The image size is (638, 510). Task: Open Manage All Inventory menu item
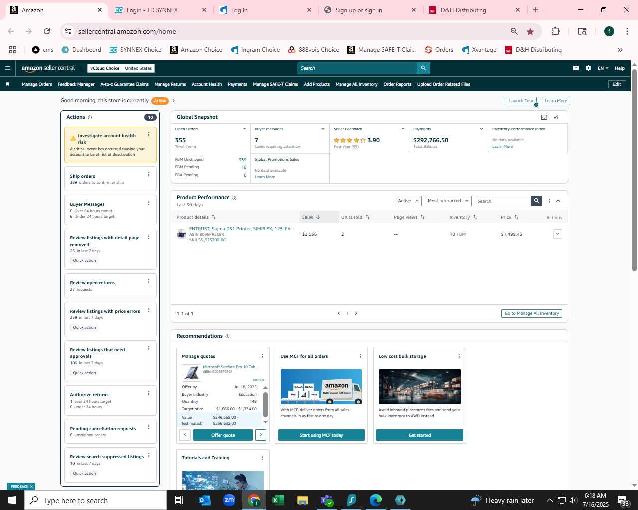click(356, 84)
